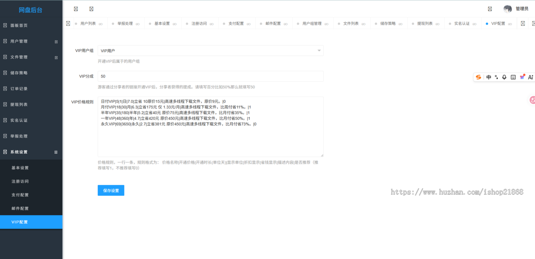Open the 管理员 account menu
The height and width of the screenshot is (259, 535).
click(522, 8)
